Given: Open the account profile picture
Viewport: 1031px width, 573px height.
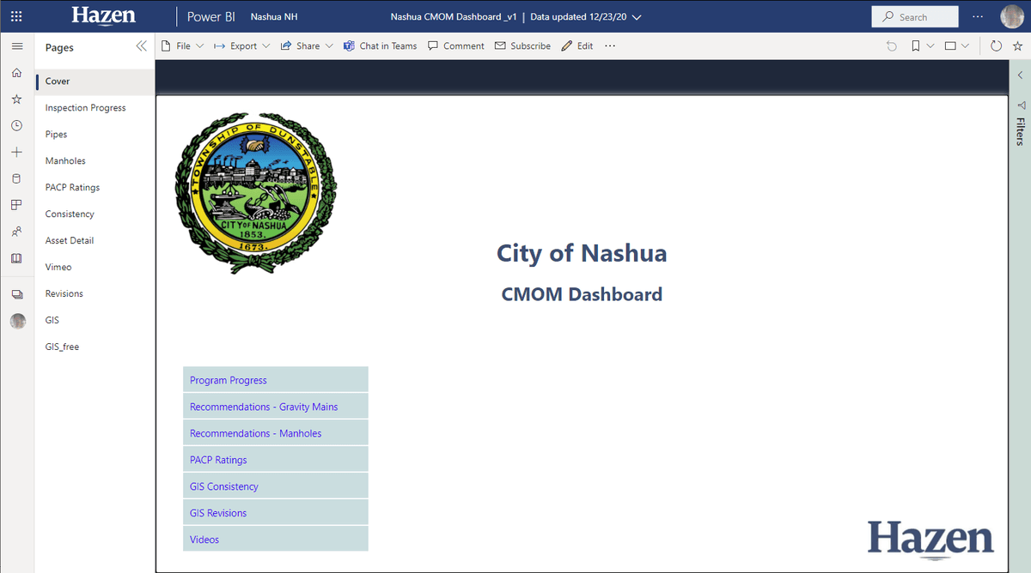Looking at the screenshot, I should tap(1011, 16).
